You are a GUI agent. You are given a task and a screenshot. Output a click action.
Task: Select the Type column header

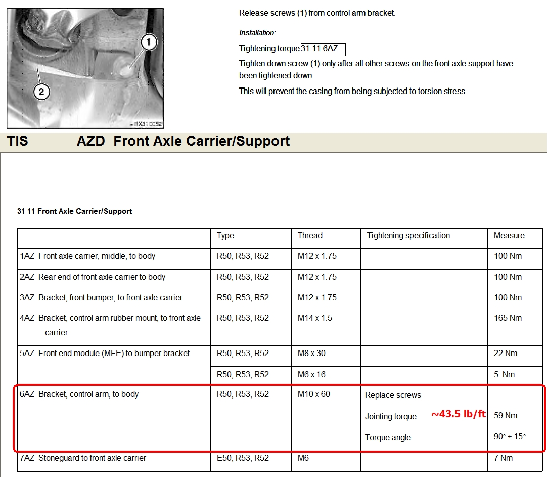(x=225, y=236)
